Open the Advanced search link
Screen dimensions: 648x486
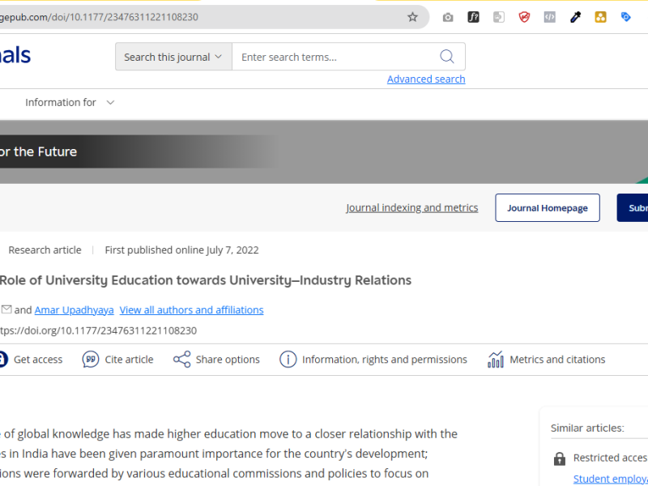[x=426, y=79]
